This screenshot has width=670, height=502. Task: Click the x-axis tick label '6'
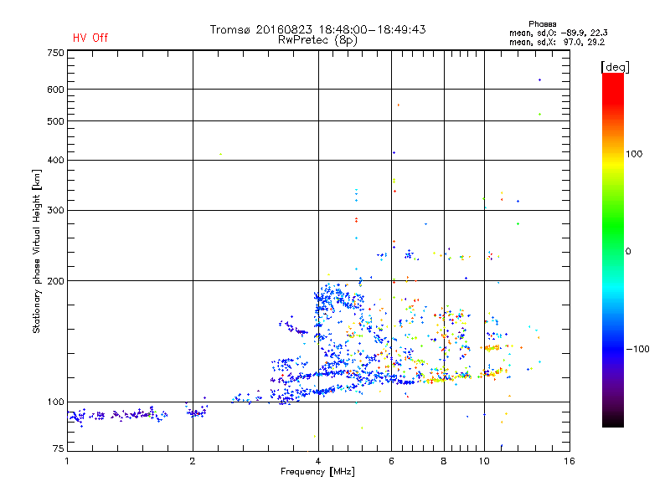391,461
